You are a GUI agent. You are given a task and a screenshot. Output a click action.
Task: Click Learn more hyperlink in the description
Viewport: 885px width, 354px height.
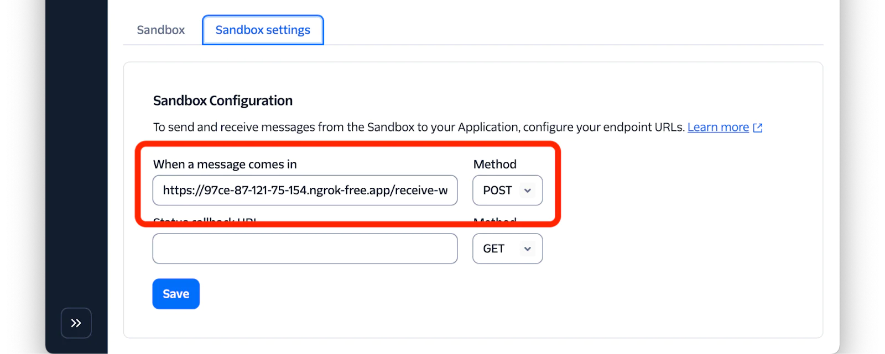[x=717, y=127]
